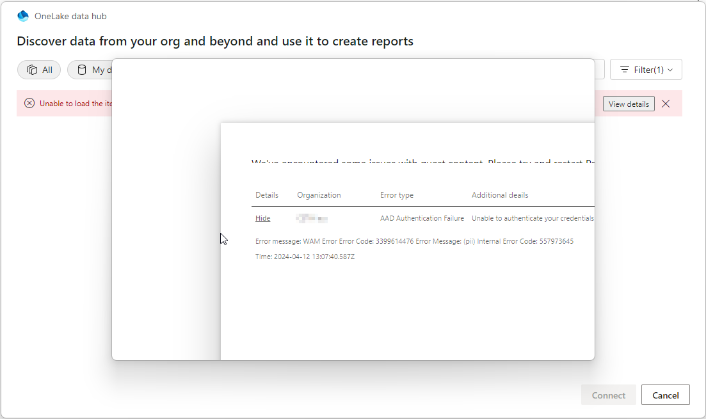Screen dimensions: 706x419
Task: Click 'Unable to authenticate your credentials' text
Action: pyautogui.click(x=533, y=218)
